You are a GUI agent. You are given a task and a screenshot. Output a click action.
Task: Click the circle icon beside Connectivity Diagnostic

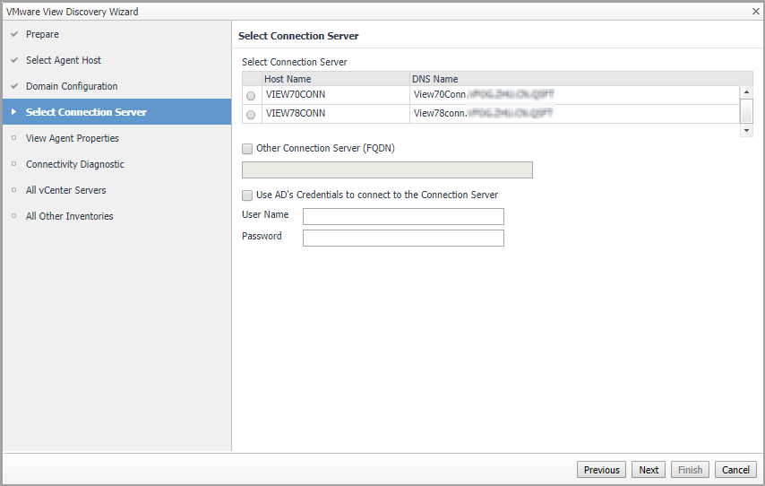tap(14, 164)
